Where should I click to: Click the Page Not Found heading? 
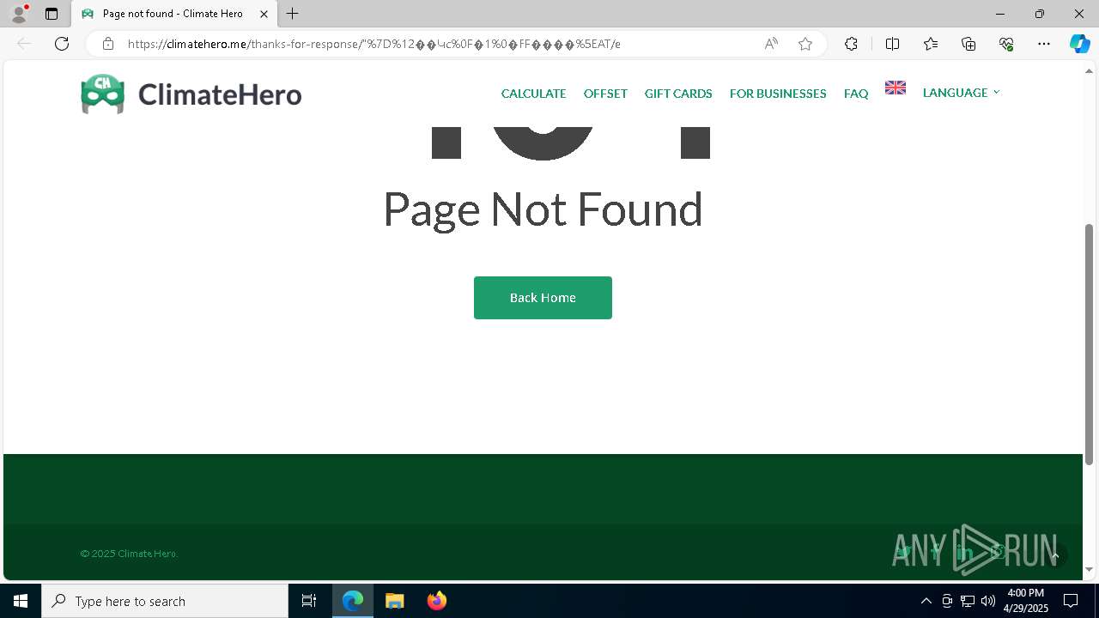click(543, 209)
